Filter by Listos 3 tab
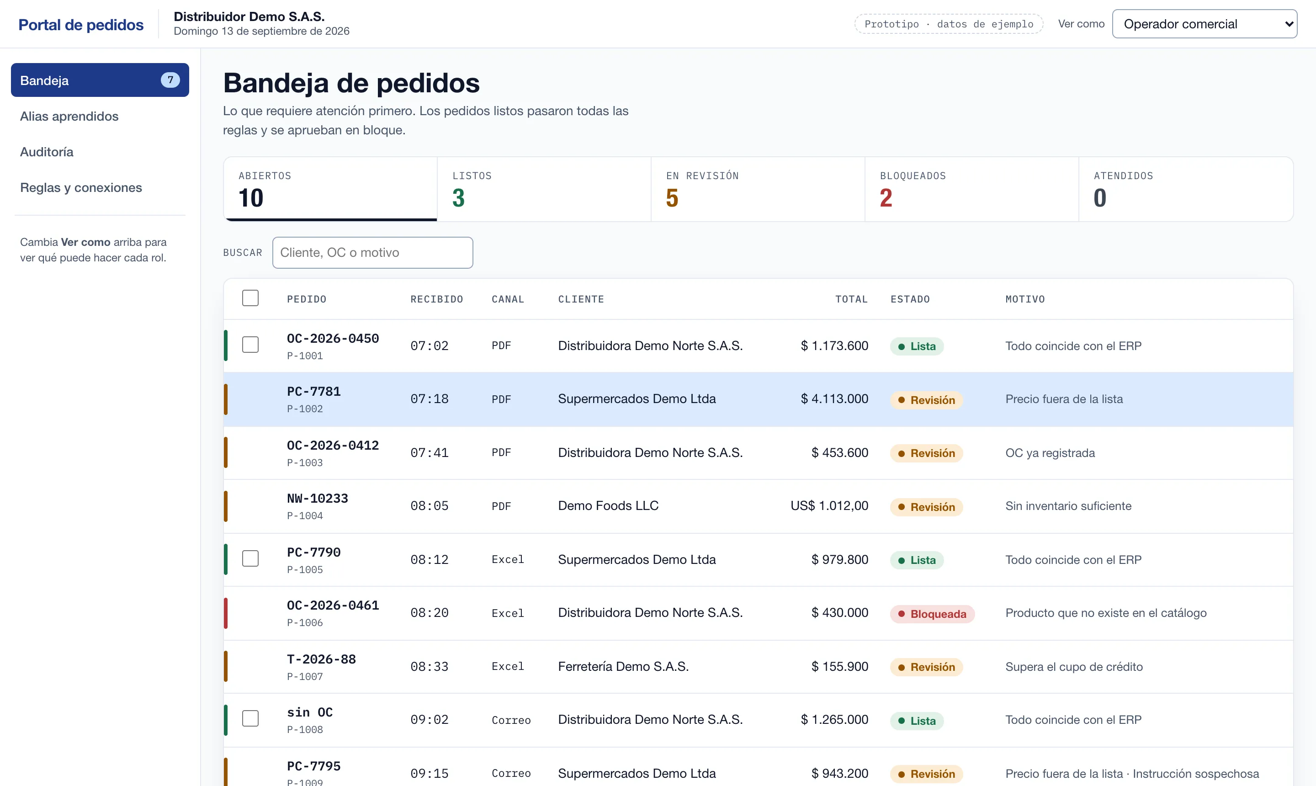This screenshot has width=1316, height=786. pos(544,189)
